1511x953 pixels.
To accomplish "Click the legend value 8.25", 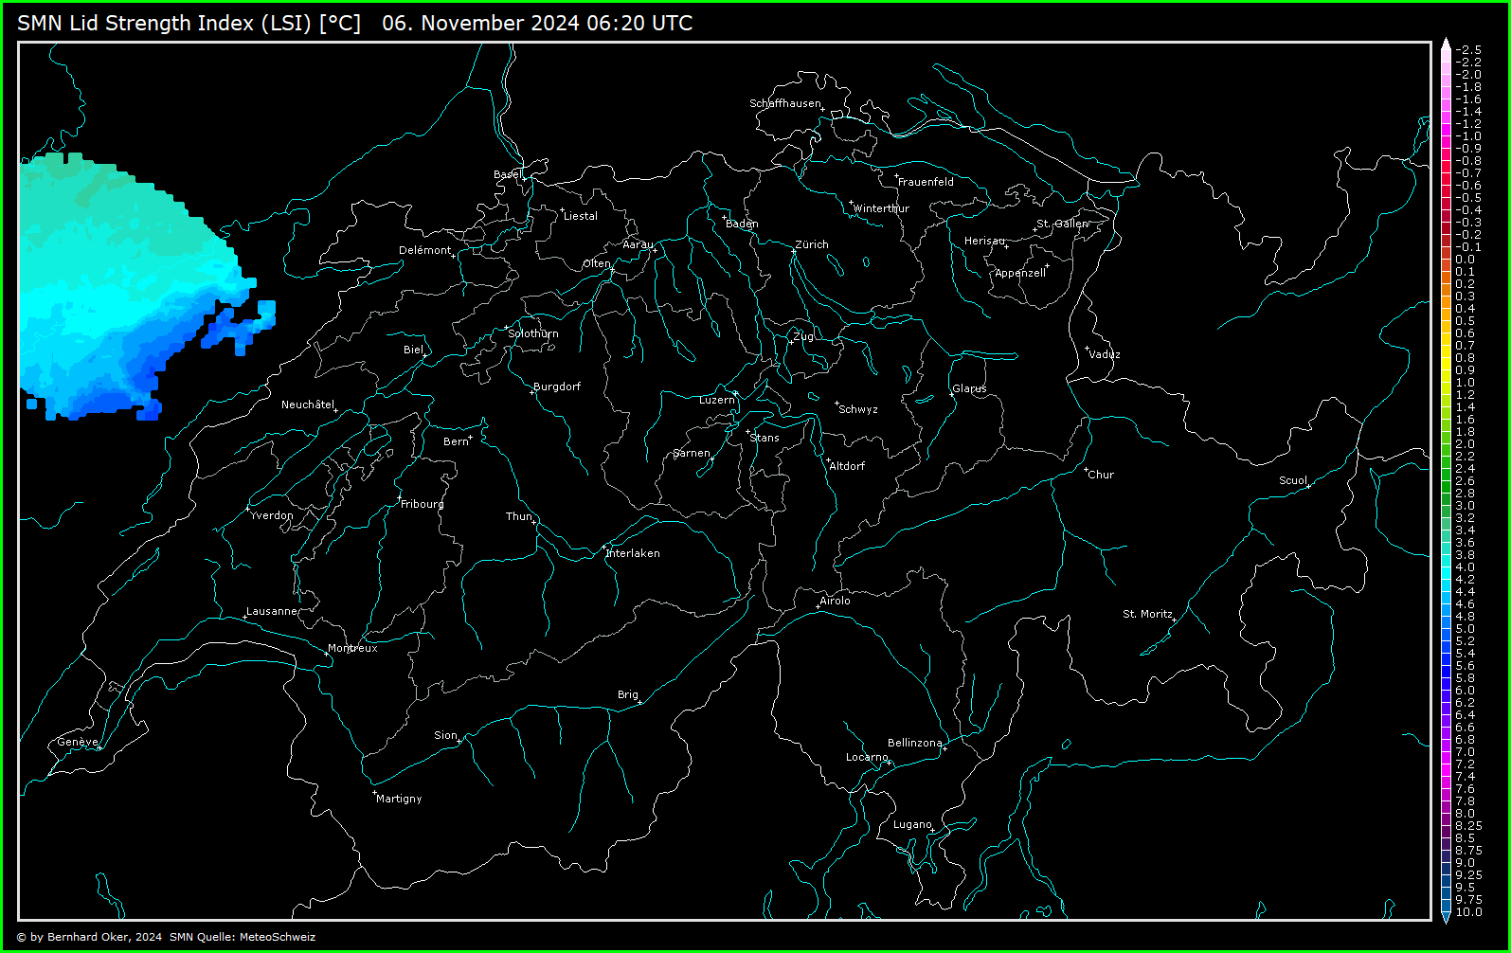I will click(1469, 826).
